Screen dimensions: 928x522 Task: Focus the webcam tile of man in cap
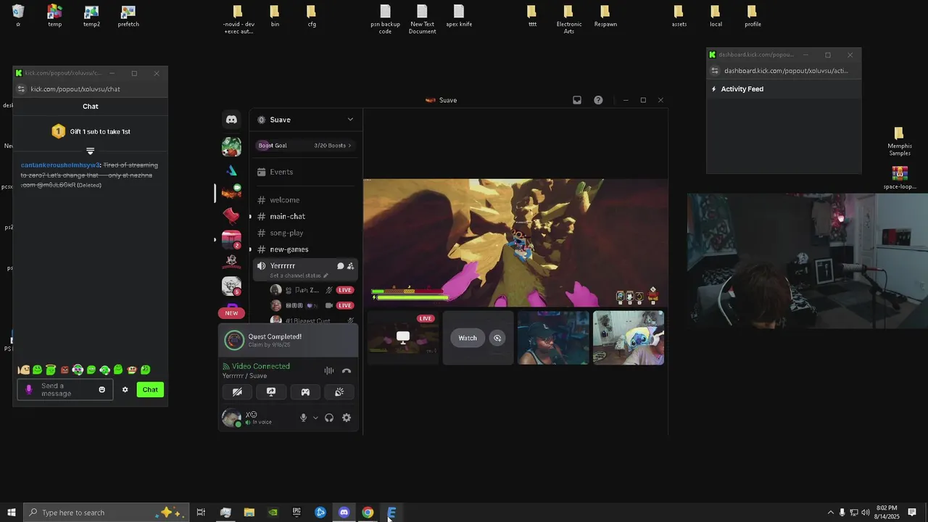[x=553, y=338]
